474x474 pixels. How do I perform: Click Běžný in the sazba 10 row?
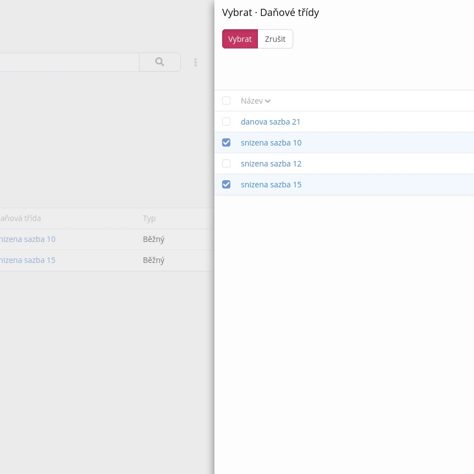click(154, 239)
